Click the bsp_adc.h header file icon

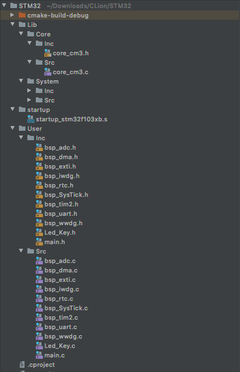click(39, 148)
